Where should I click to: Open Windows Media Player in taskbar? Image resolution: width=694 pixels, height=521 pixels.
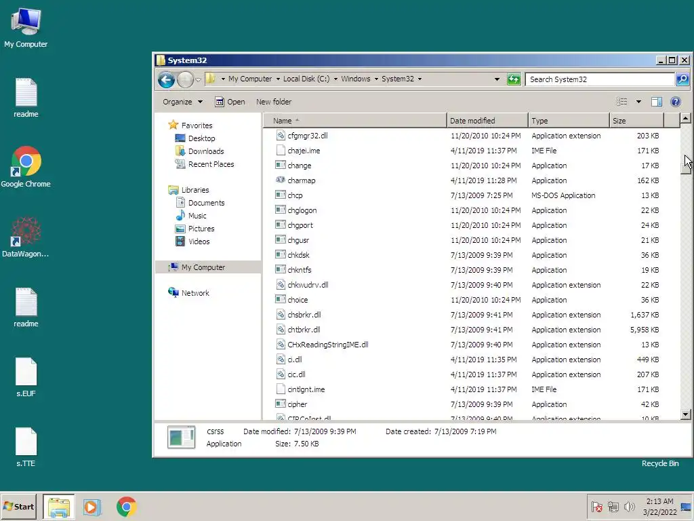point(92,507)
